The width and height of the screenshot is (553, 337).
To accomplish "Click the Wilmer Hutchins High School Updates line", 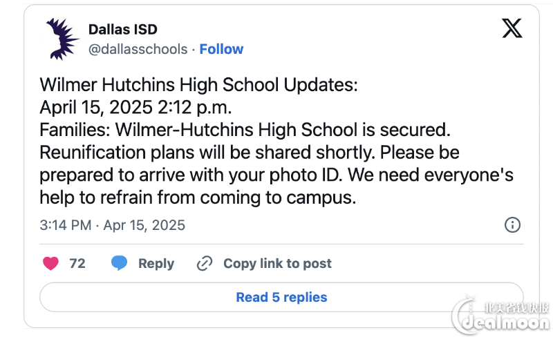I will pos(198,85).
